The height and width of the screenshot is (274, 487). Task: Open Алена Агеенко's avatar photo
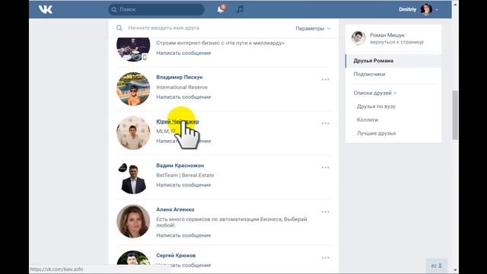click(133, 221)
